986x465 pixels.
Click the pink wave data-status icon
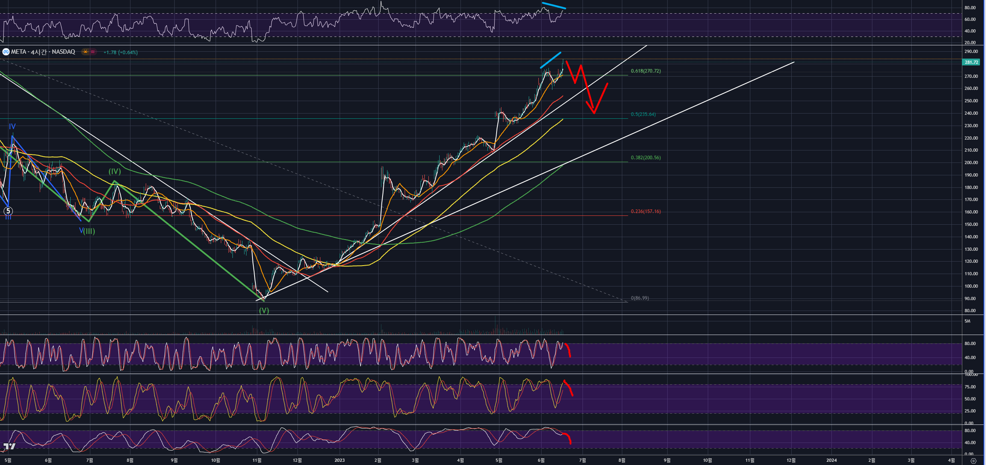click(93, 52)
